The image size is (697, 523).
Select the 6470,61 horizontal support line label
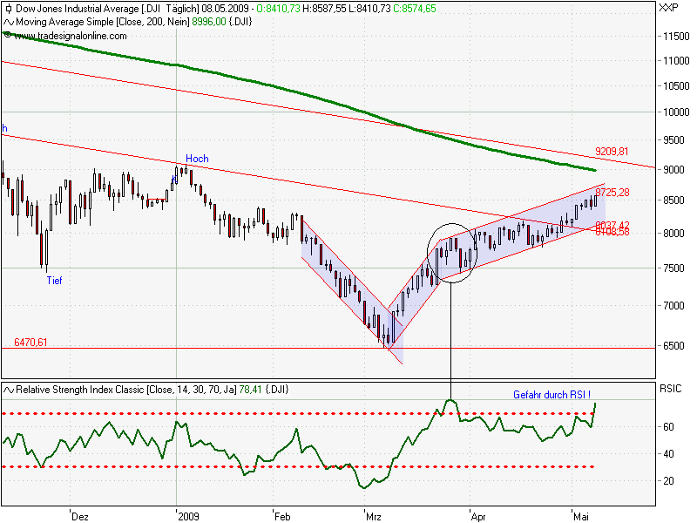pos(30,343)
